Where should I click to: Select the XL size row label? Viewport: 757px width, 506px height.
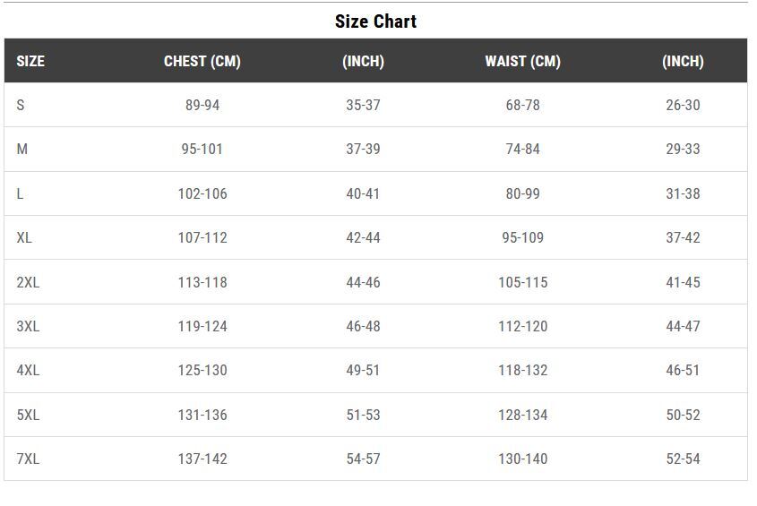(x=24, y=237)
